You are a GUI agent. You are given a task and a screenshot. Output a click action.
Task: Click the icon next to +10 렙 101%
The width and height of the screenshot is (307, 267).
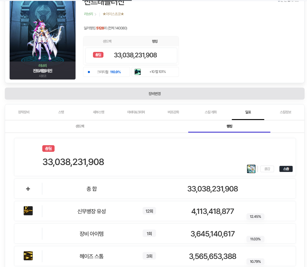click(x=138, y=72)
